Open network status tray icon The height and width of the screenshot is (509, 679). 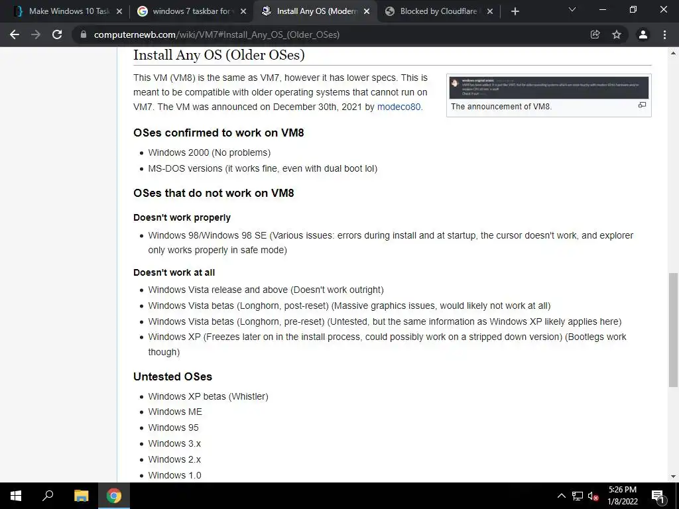[x=578, y=496]
